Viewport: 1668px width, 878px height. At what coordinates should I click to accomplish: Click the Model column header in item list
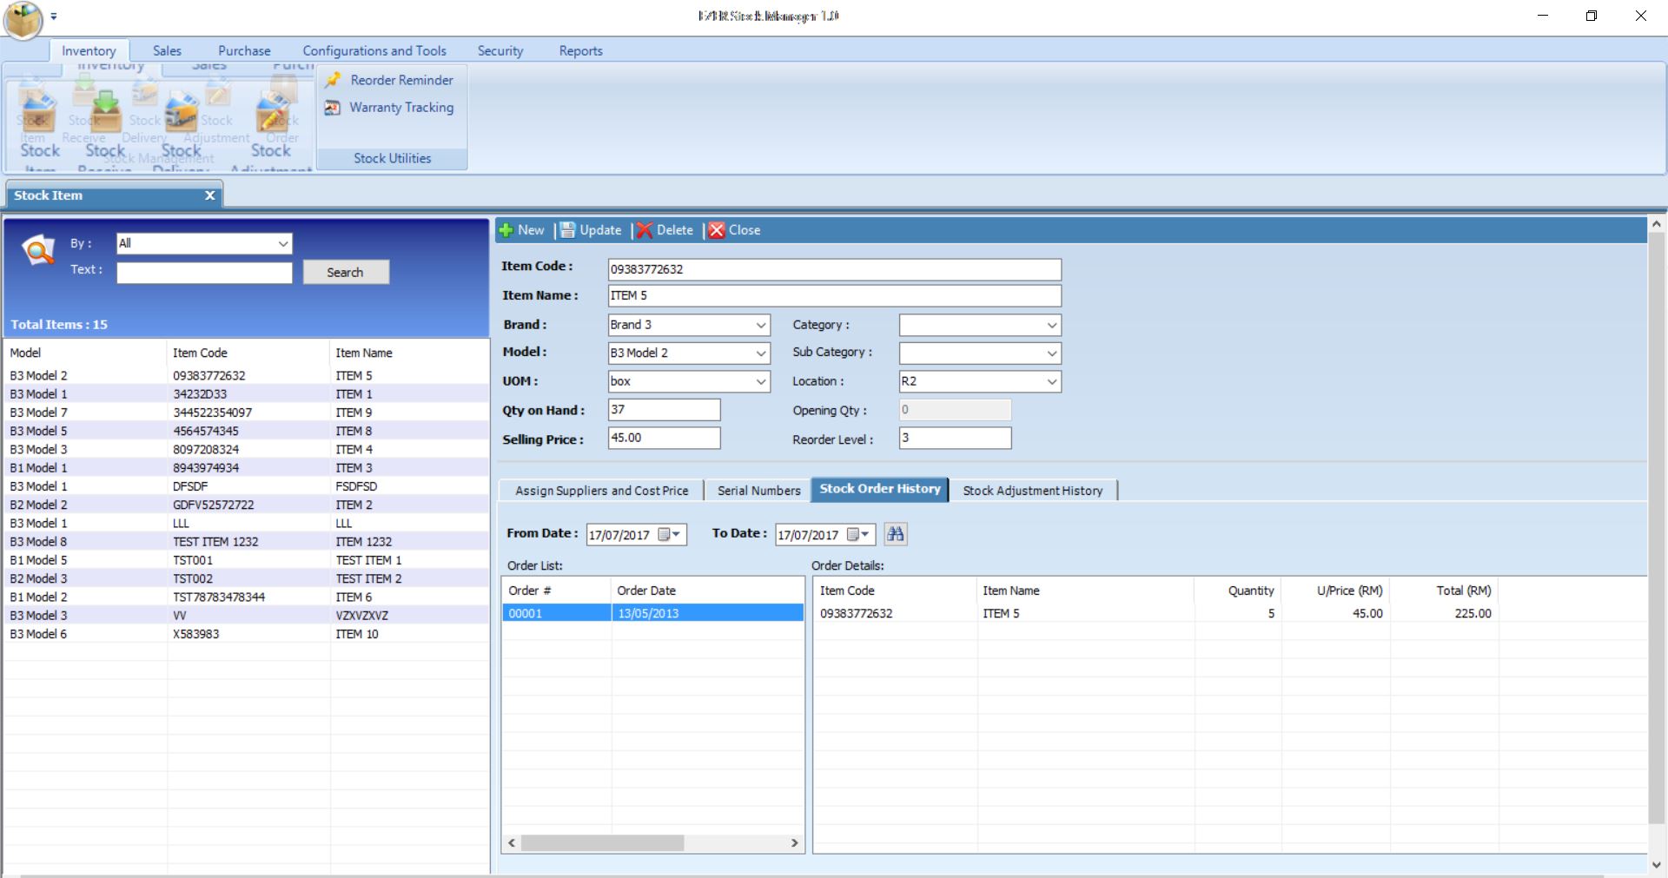[x=85, y=353]
